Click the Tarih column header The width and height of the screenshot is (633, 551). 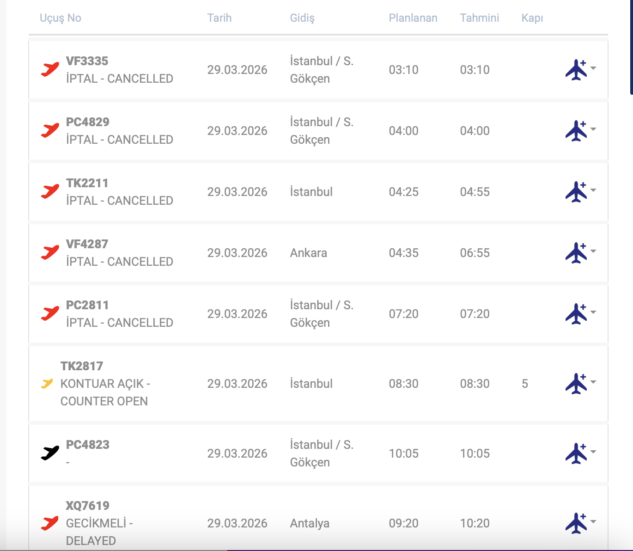219,18
